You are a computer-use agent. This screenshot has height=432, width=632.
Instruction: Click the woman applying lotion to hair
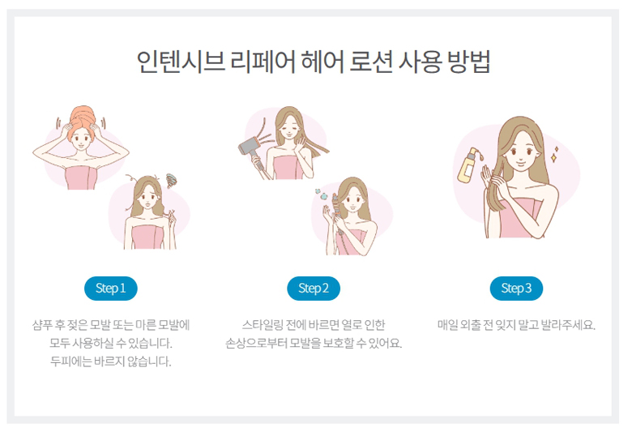click(517, 178)
